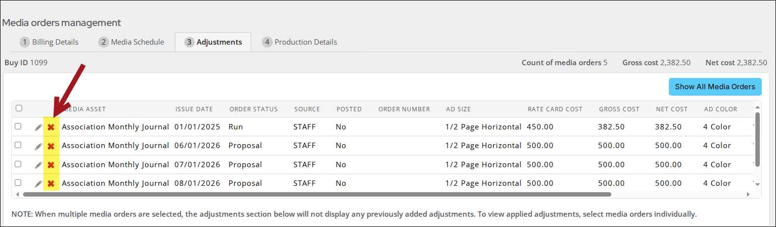Screen dimensions: 776x227
Task: Click the horizontal scrollbar left arrow
Action: 18,195
